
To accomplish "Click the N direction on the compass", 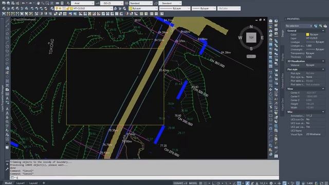I will coord(251,27).
